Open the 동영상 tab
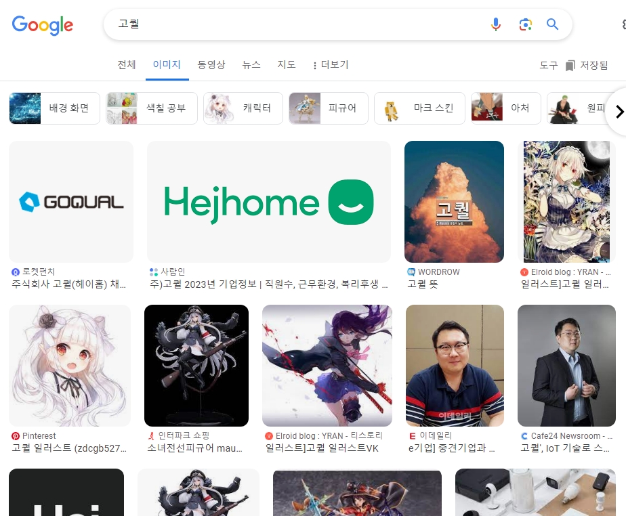The height and width of the screenshot is (516, 626). pyautogui.click(x=211, y=64)
